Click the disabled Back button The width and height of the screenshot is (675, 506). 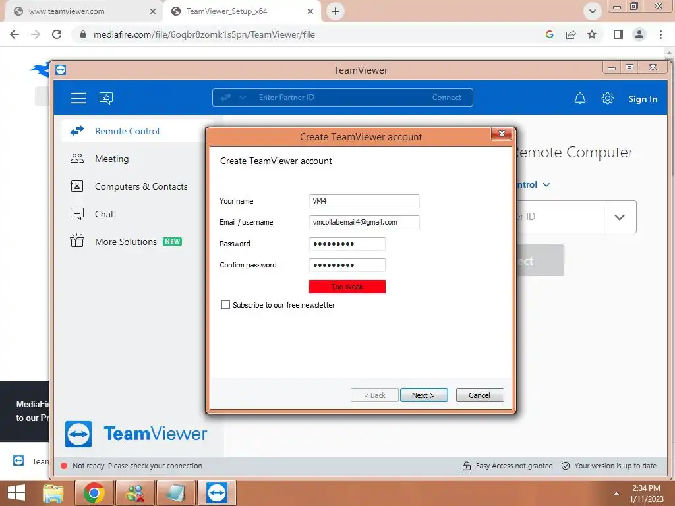374,395
